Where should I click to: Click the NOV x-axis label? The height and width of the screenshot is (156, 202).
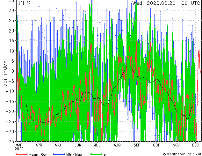176,145
